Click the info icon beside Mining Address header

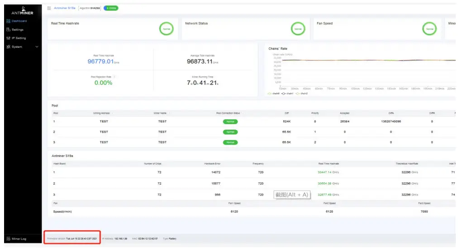[113, 113]
